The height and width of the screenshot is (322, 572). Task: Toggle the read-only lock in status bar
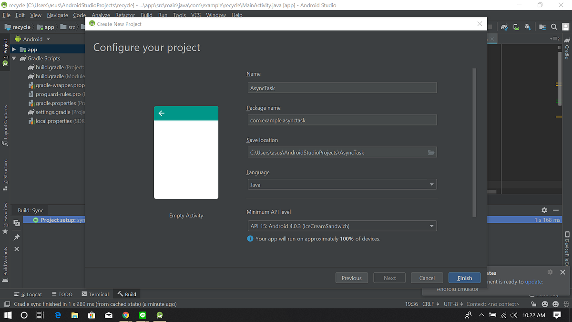tap(533, 304)
